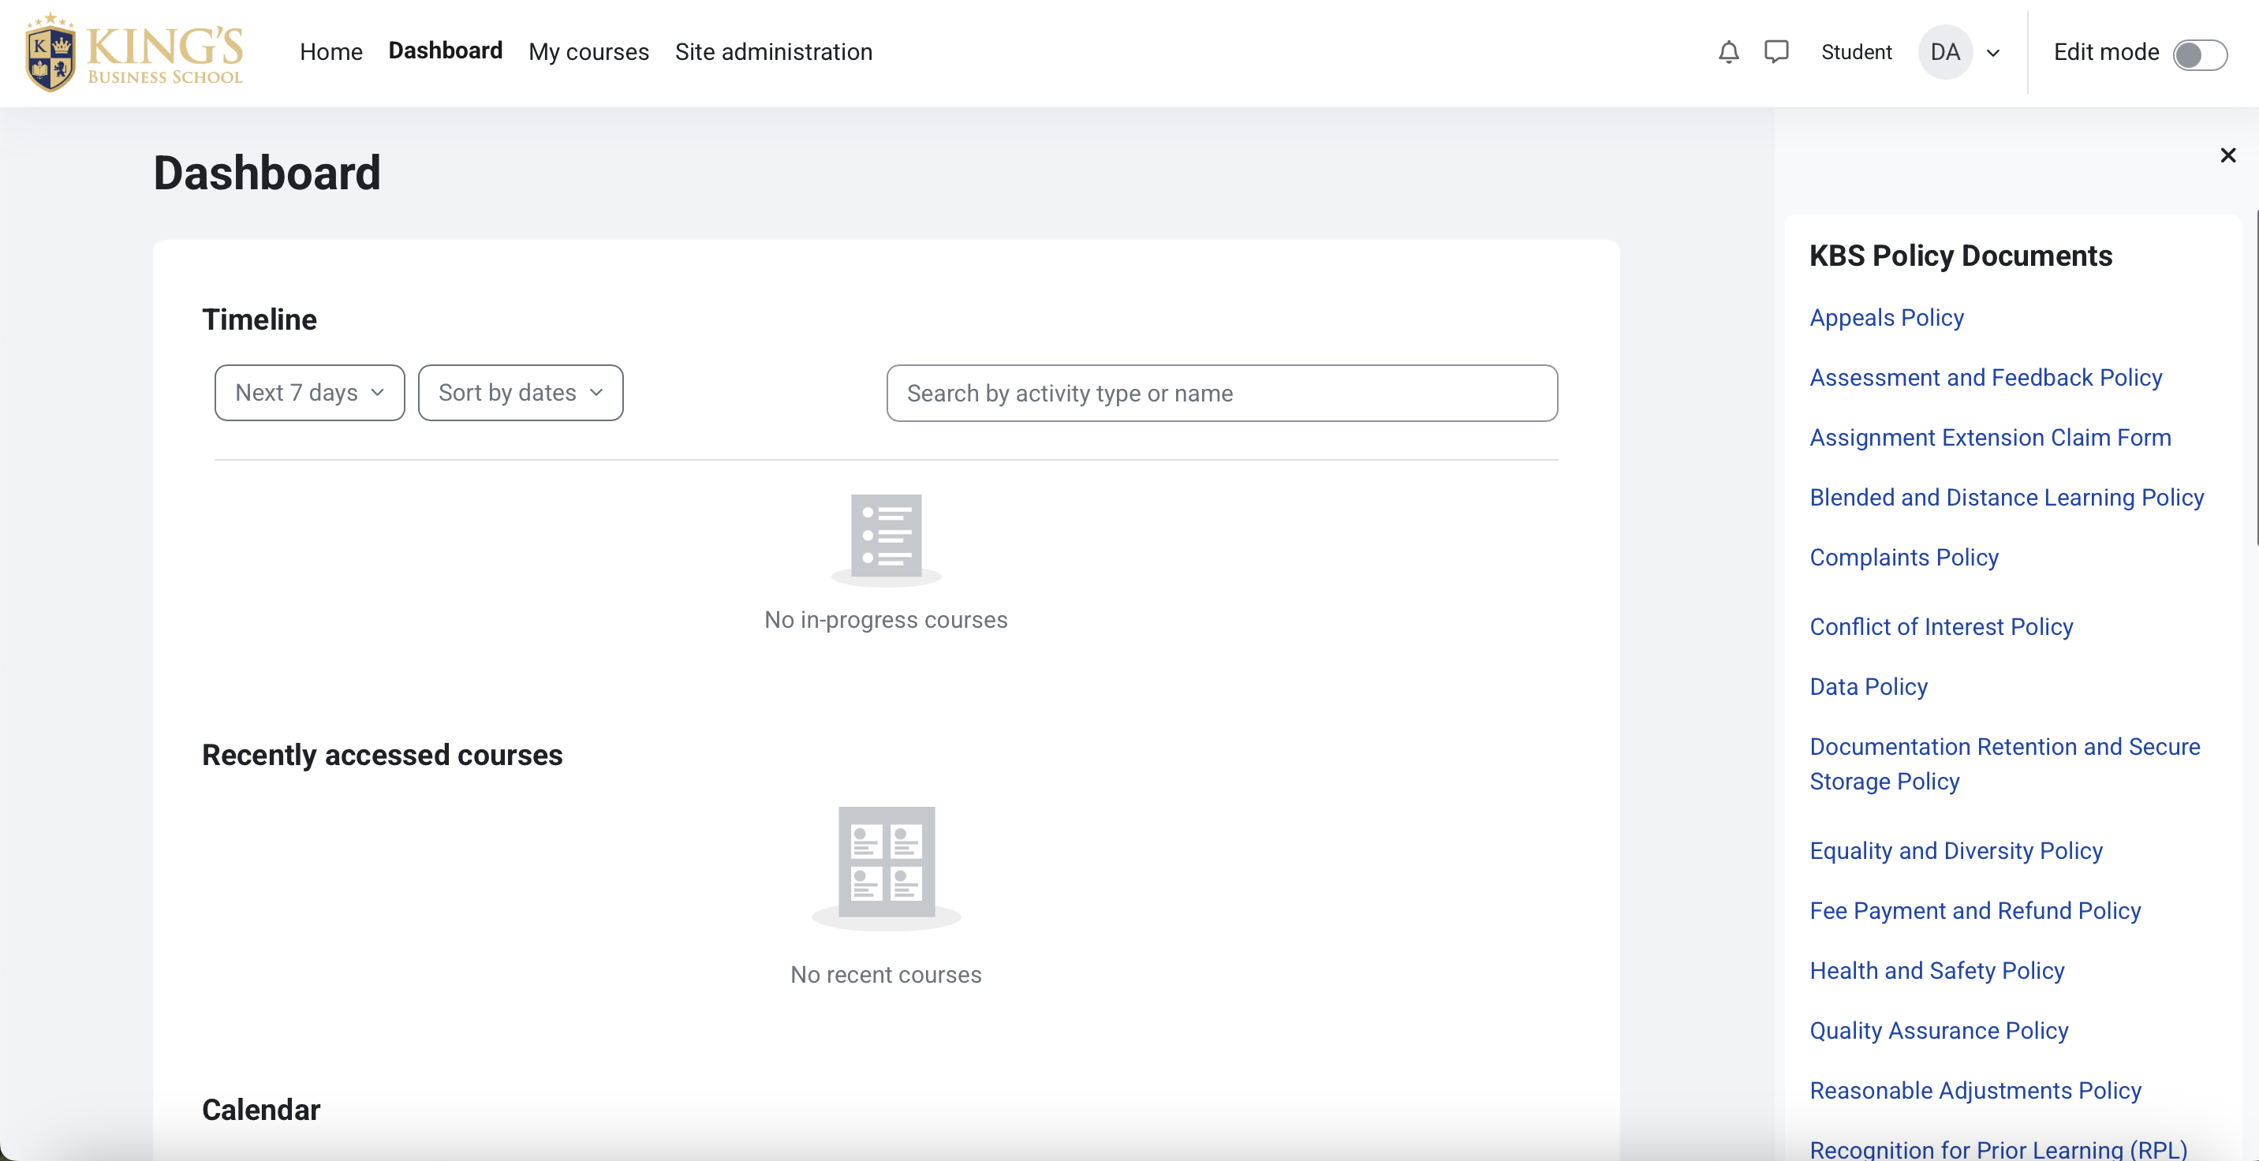Open My courses in navigation

pyautogui.click(x=588, y=53)
